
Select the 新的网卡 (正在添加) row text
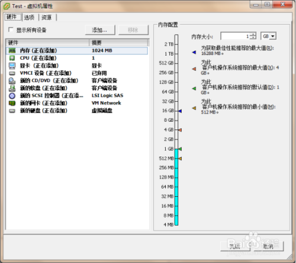[x=44, y=103]
